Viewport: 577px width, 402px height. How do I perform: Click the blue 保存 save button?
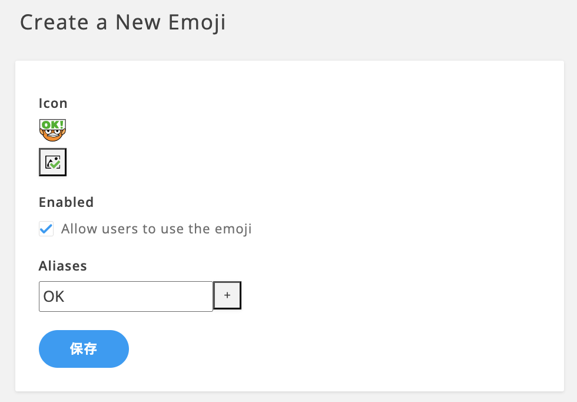pyautogui.click(x=84, y=349)
